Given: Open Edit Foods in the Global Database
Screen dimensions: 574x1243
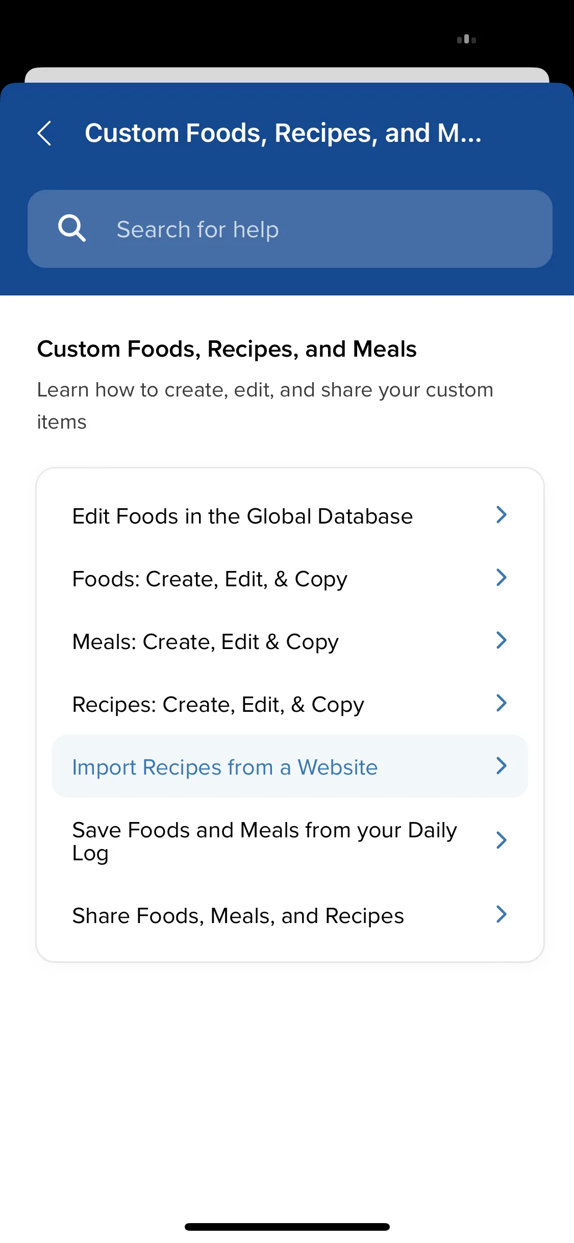Looking at the screenshot, I should click(x=290, y=516).
